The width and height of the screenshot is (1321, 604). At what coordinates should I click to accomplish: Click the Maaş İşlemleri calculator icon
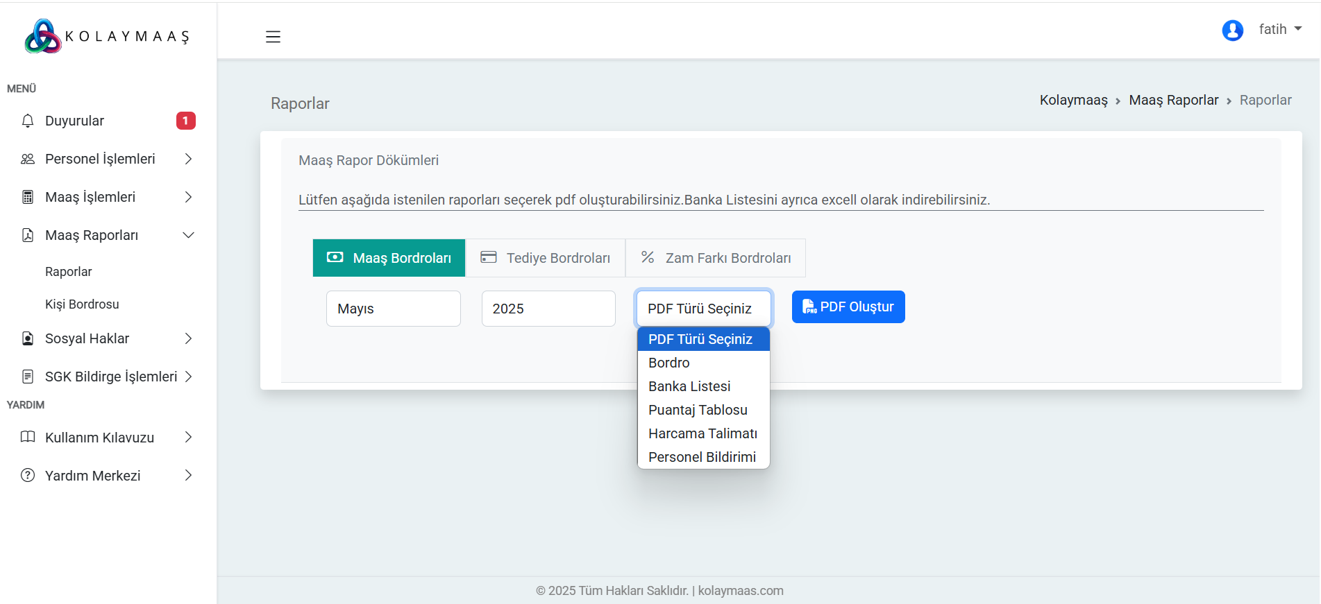tap(28, 197)
